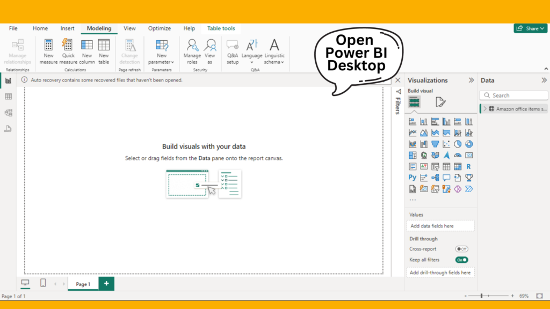The width and height of the screenshot is (550, 309).
Task: Select the funnel chart visual
Action: tap(435, 144)
